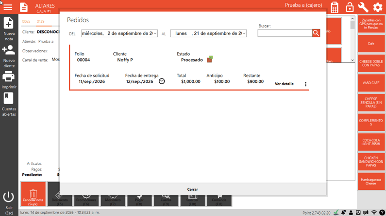The image size is (386, 216).
Task: Click the Anticipo $100.00 value
Action: pos(222,81)
